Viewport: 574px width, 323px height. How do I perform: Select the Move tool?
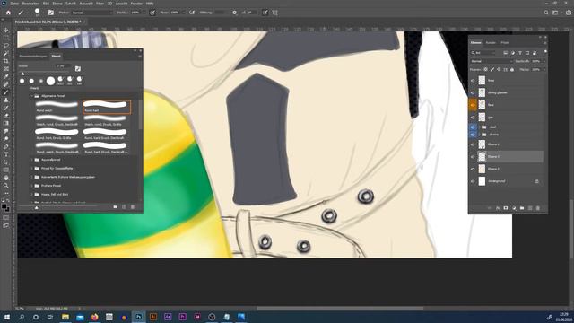[6, 30]
